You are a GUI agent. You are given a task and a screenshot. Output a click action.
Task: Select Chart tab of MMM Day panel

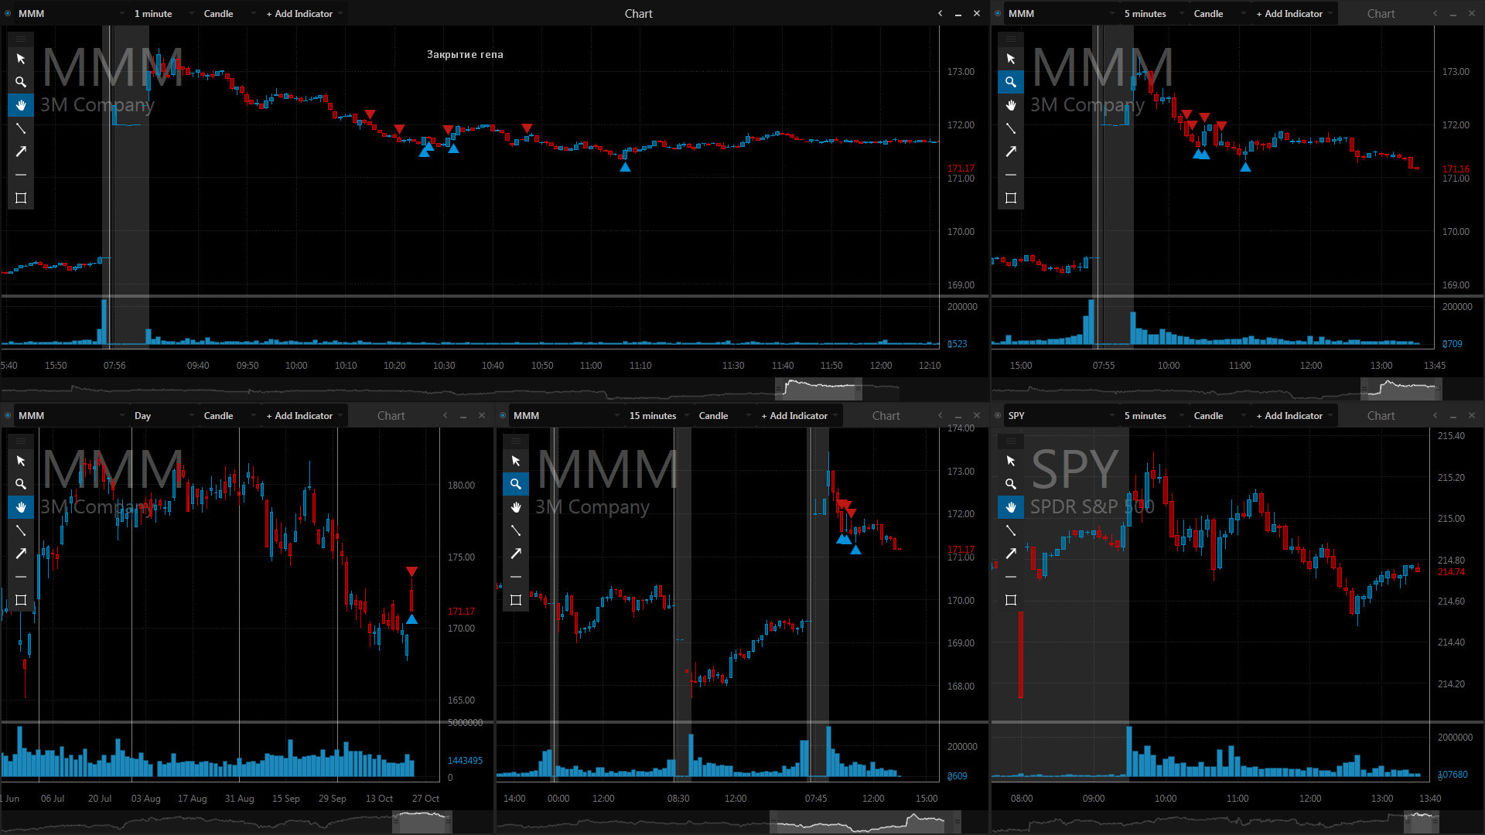(391, 415)
